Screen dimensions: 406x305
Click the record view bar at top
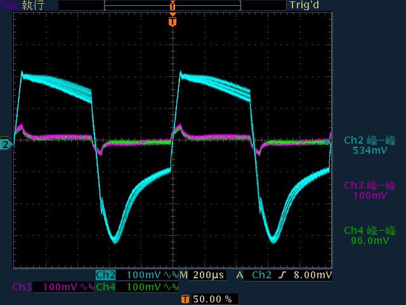point(173,5)
